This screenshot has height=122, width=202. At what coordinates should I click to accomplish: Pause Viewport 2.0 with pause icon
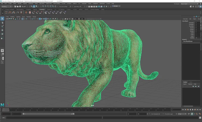(106, 7)
